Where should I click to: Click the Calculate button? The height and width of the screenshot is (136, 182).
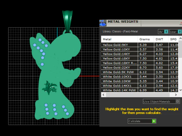pos(142,121)
